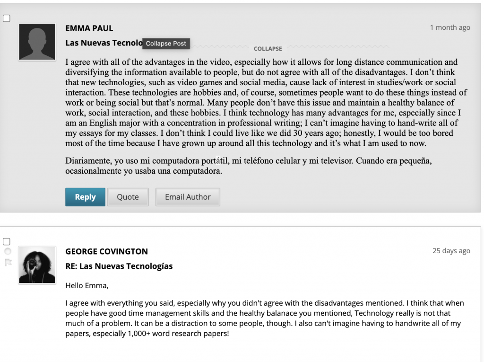Open the Las Nuevas Tecnolo post title

[104, 43]
